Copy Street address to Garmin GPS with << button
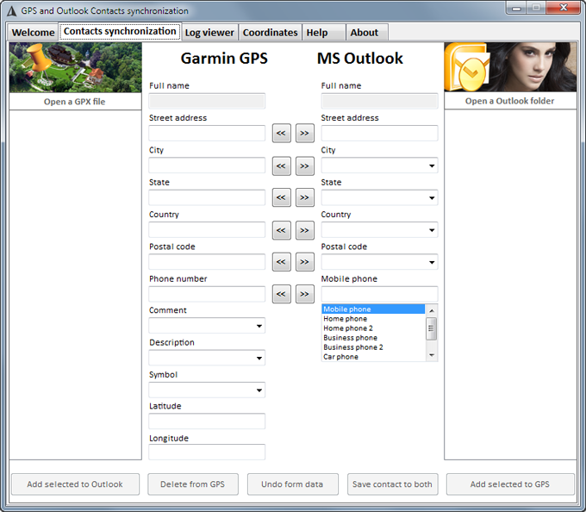Viewport: 586px width, 512px height. (x=282, y=134)
